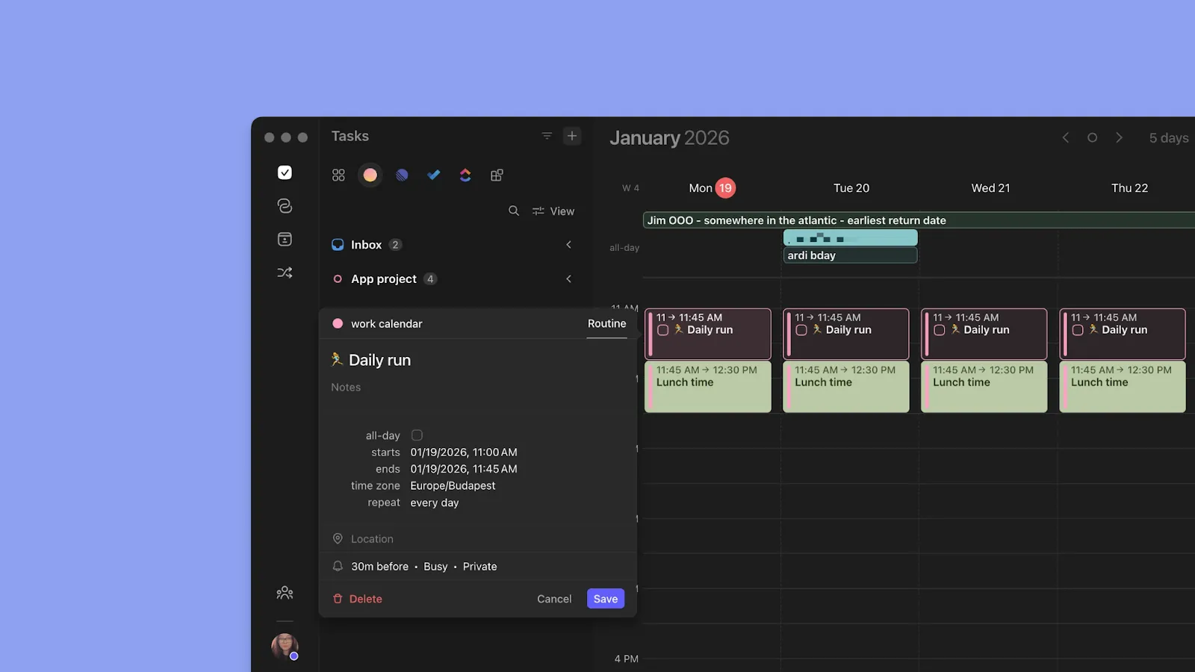Open the Inbox list
The image size is (1195, 672).
click(366, 245)
